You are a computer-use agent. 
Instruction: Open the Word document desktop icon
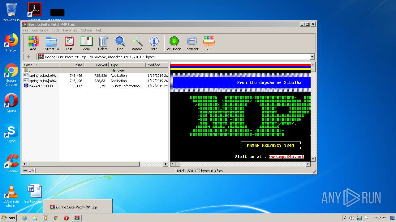point(34,194)
